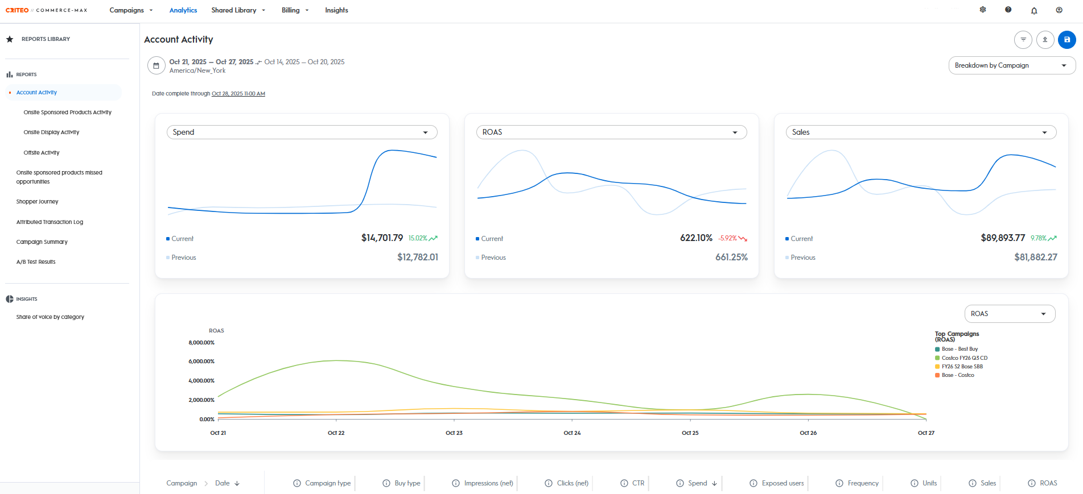The image size is (1083, 494).
Task: Expand the Breakdown by Campaign dropdown
Action: point(1011,65)
